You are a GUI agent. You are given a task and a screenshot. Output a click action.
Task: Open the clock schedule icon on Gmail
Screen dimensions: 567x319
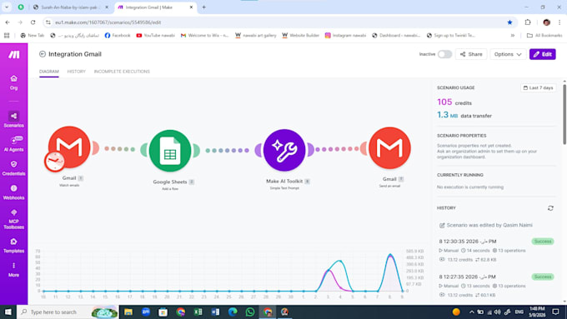tap(54, 161)
